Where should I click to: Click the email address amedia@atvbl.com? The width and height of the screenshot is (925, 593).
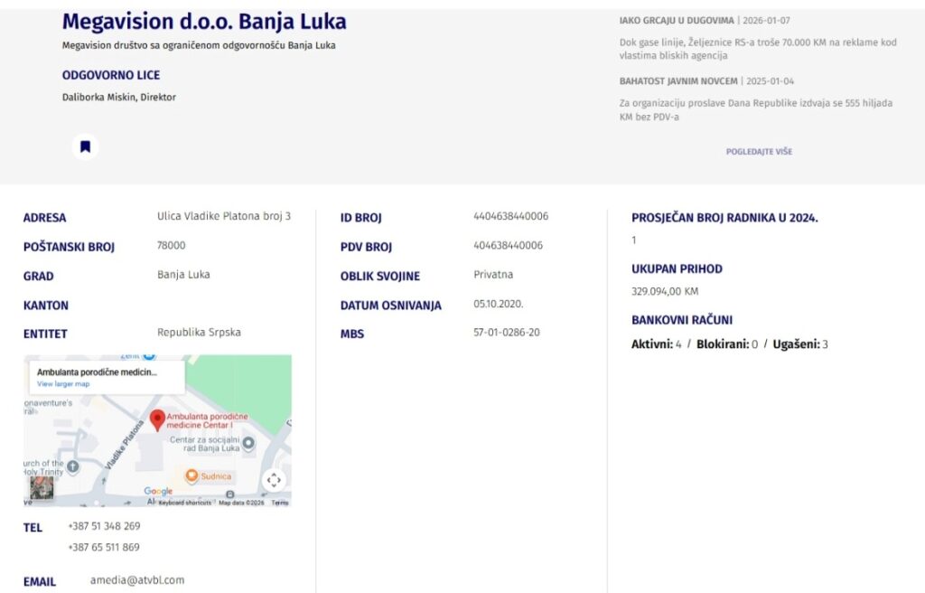137,580
